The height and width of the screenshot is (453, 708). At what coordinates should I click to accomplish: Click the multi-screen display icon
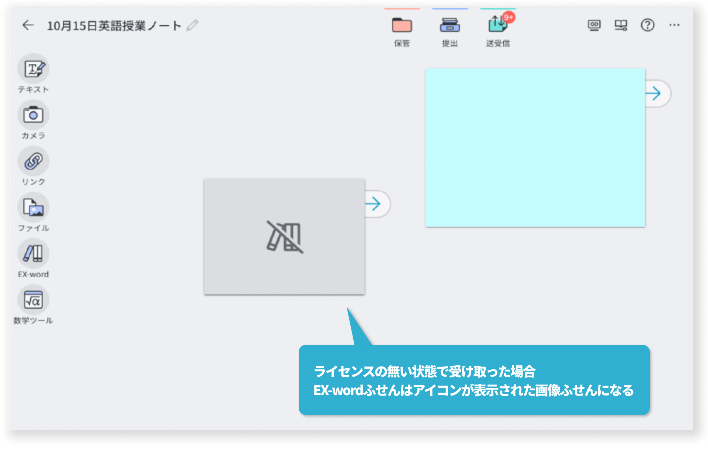tap(621, 25)
